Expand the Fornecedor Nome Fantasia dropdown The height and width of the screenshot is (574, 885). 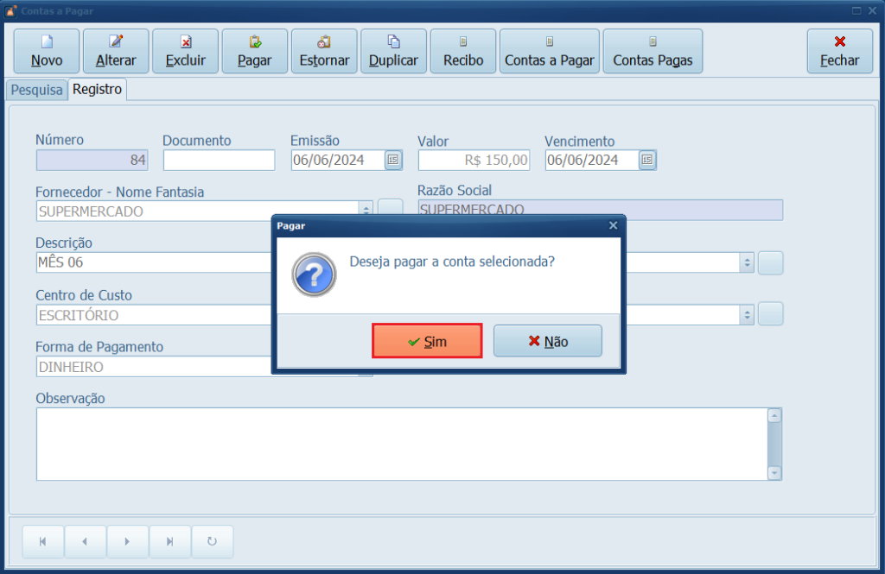pyautogui.click(x=366, y=211)
